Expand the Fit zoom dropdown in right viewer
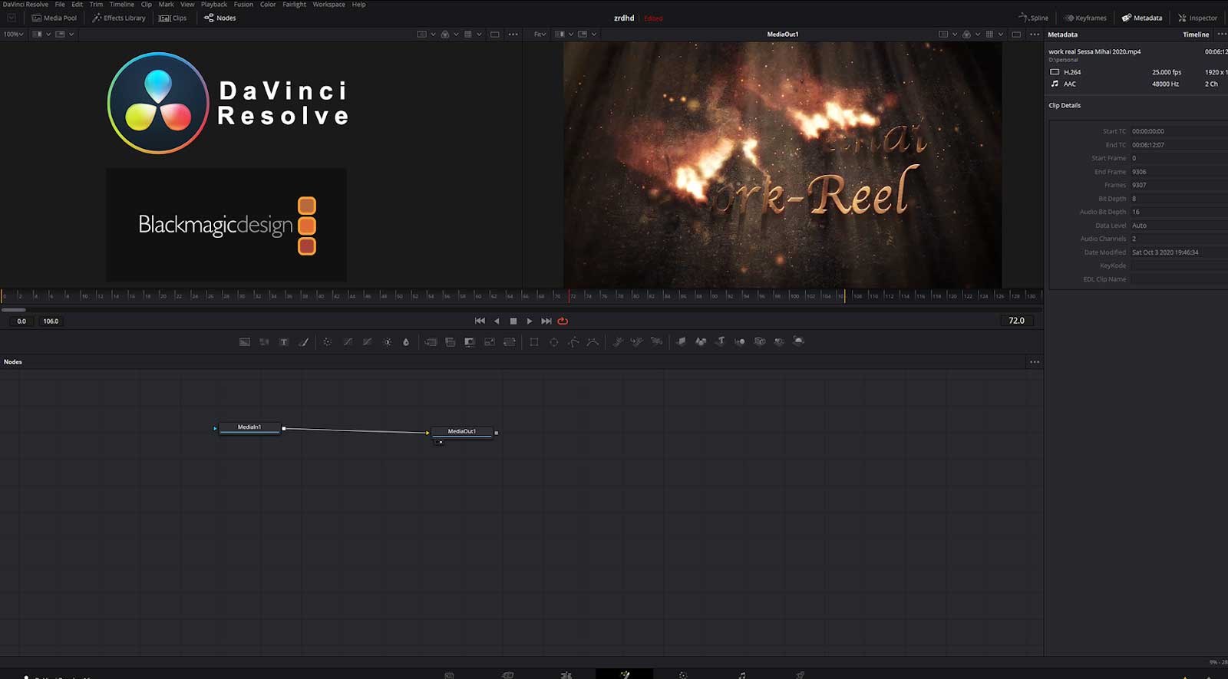This screenshot has height=679, width=1228. point(540,35)
